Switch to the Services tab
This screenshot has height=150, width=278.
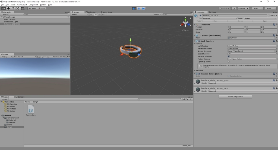(x=212, y=12)
